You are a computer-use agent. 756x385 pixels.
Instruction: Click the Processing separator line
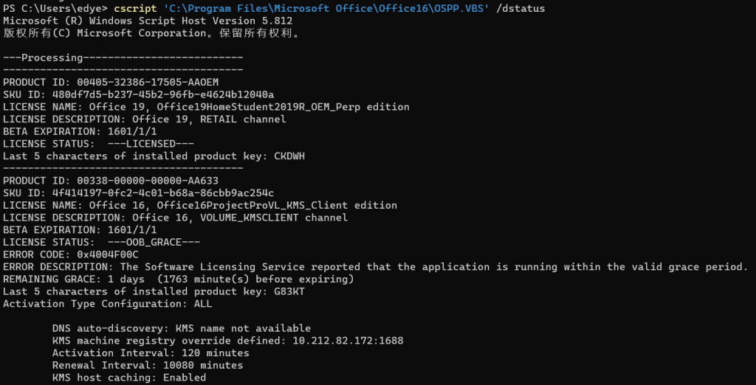[x=123, y=58]
